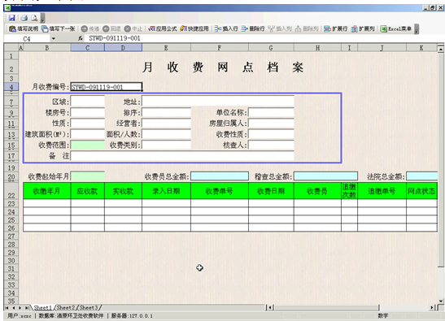
Task: Click the 月收费编号 cell SYWD-091119-001
Action: tap(106, 87)
